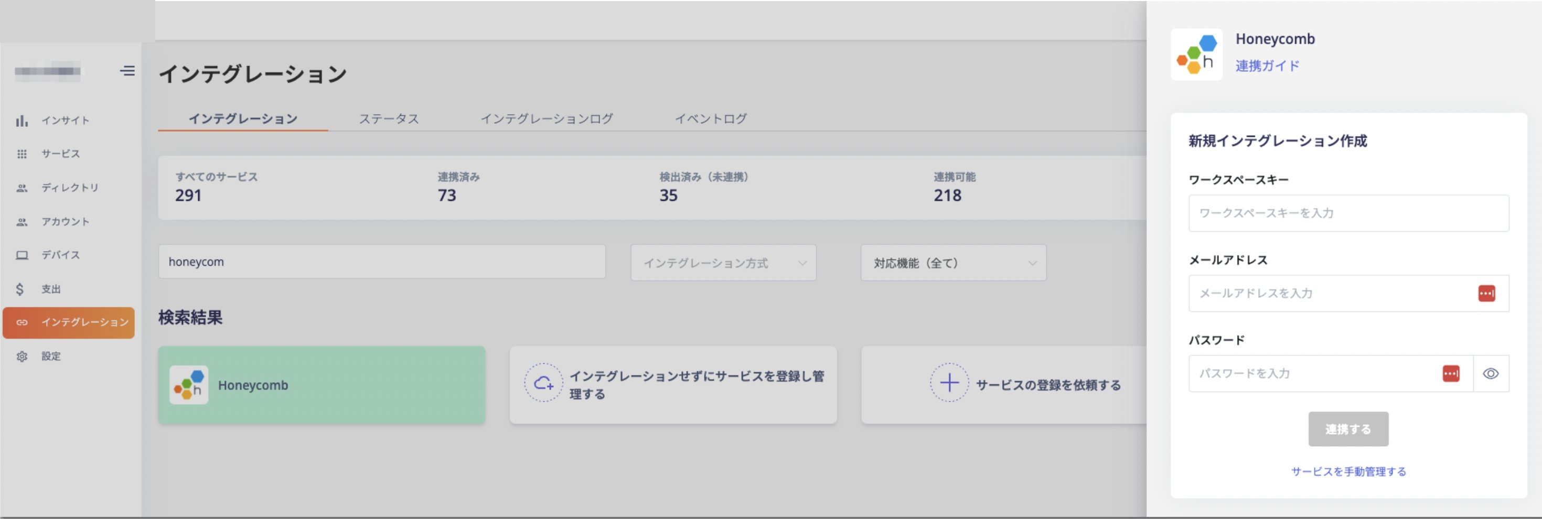
Task: Click the 支出 dollar sign icon
Action: point(20,289)
